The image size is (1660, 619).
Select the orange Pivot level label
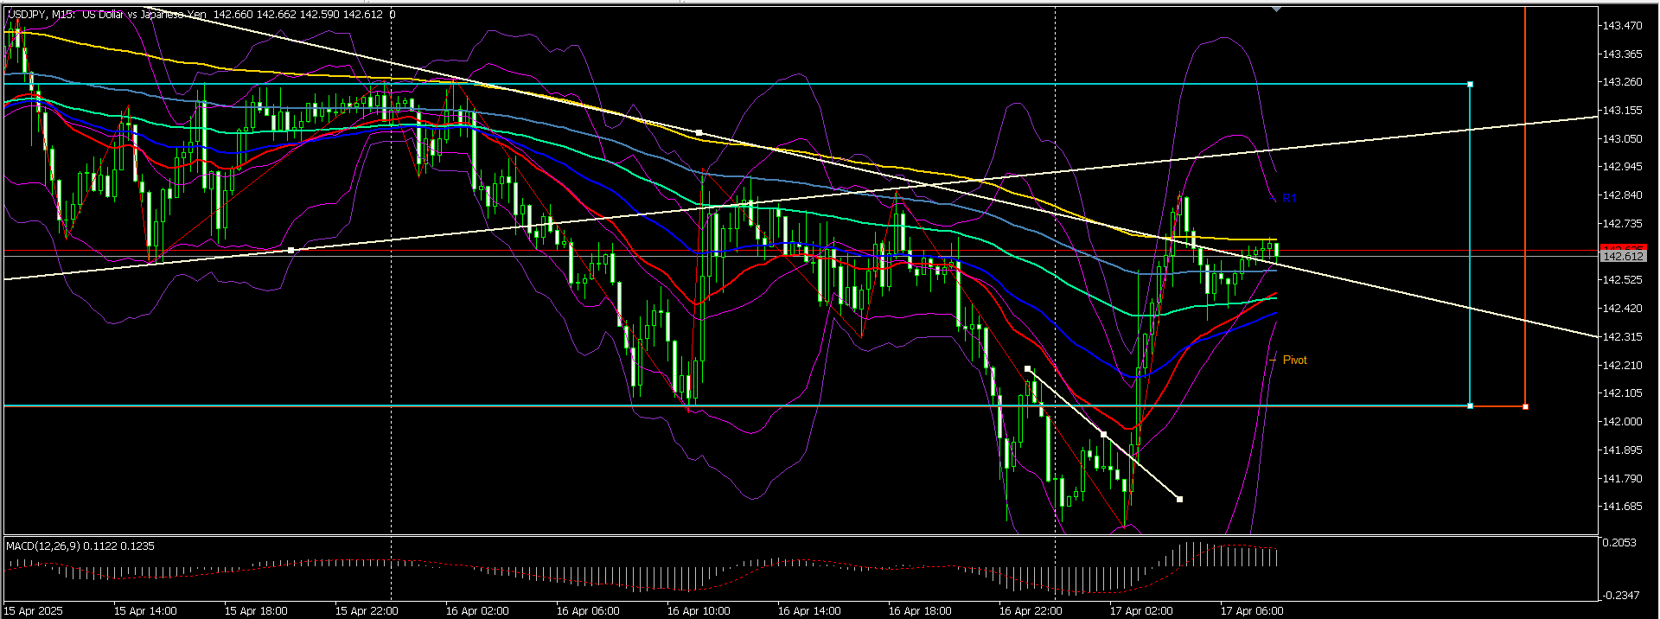click(1294, 360)
